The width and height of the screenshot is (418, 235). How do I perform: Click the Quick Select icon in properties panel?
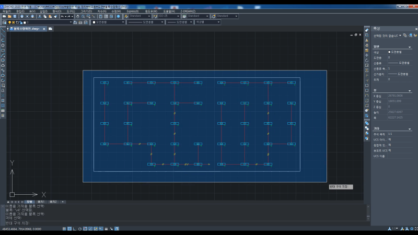(415, 36)
